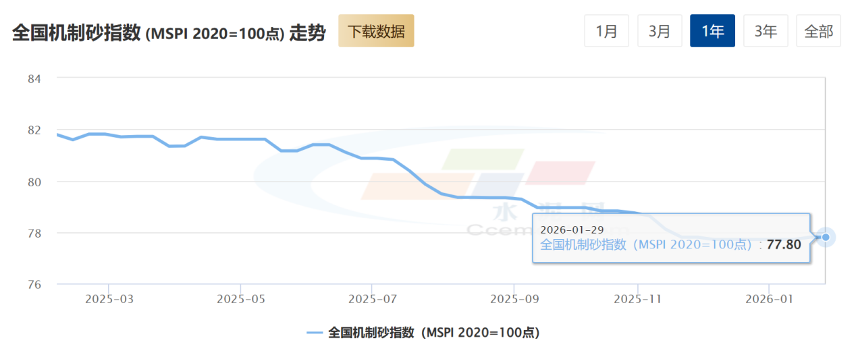The height and width of the screenshot is (349, 856).
Task: Click the 2025-07 x-axis date label
Action: [371, 298]
